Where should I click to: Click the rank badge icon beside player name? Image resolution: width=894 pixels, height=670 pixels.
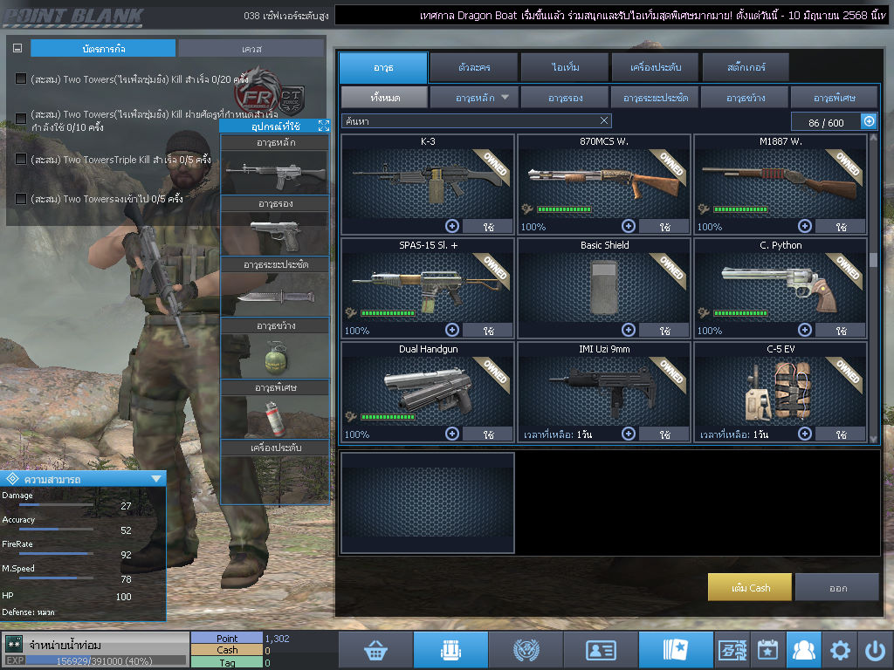(x=14, y=645)
